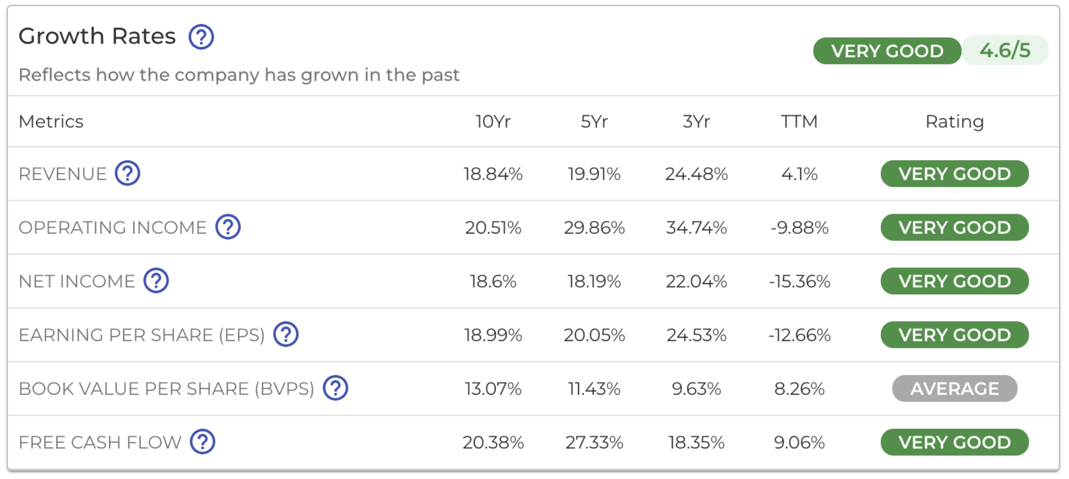Select the 10Yr column header
This screenshot has width=1069, height=479.
tap(493, 122)
